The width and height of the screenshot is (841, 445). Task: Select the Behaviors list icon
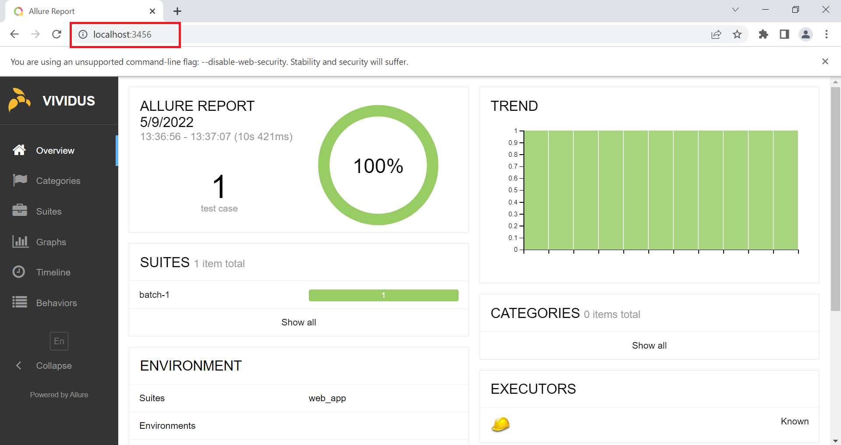[x=19, y=302]
